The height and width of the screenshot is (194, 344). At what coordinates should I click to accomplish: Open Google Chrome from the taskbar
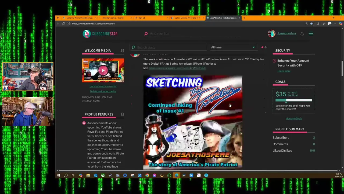point(147,175)
